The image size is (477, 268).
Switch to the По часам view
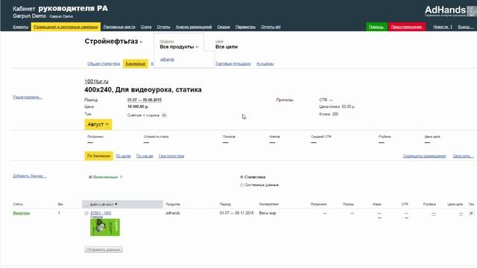pos(145,156)
